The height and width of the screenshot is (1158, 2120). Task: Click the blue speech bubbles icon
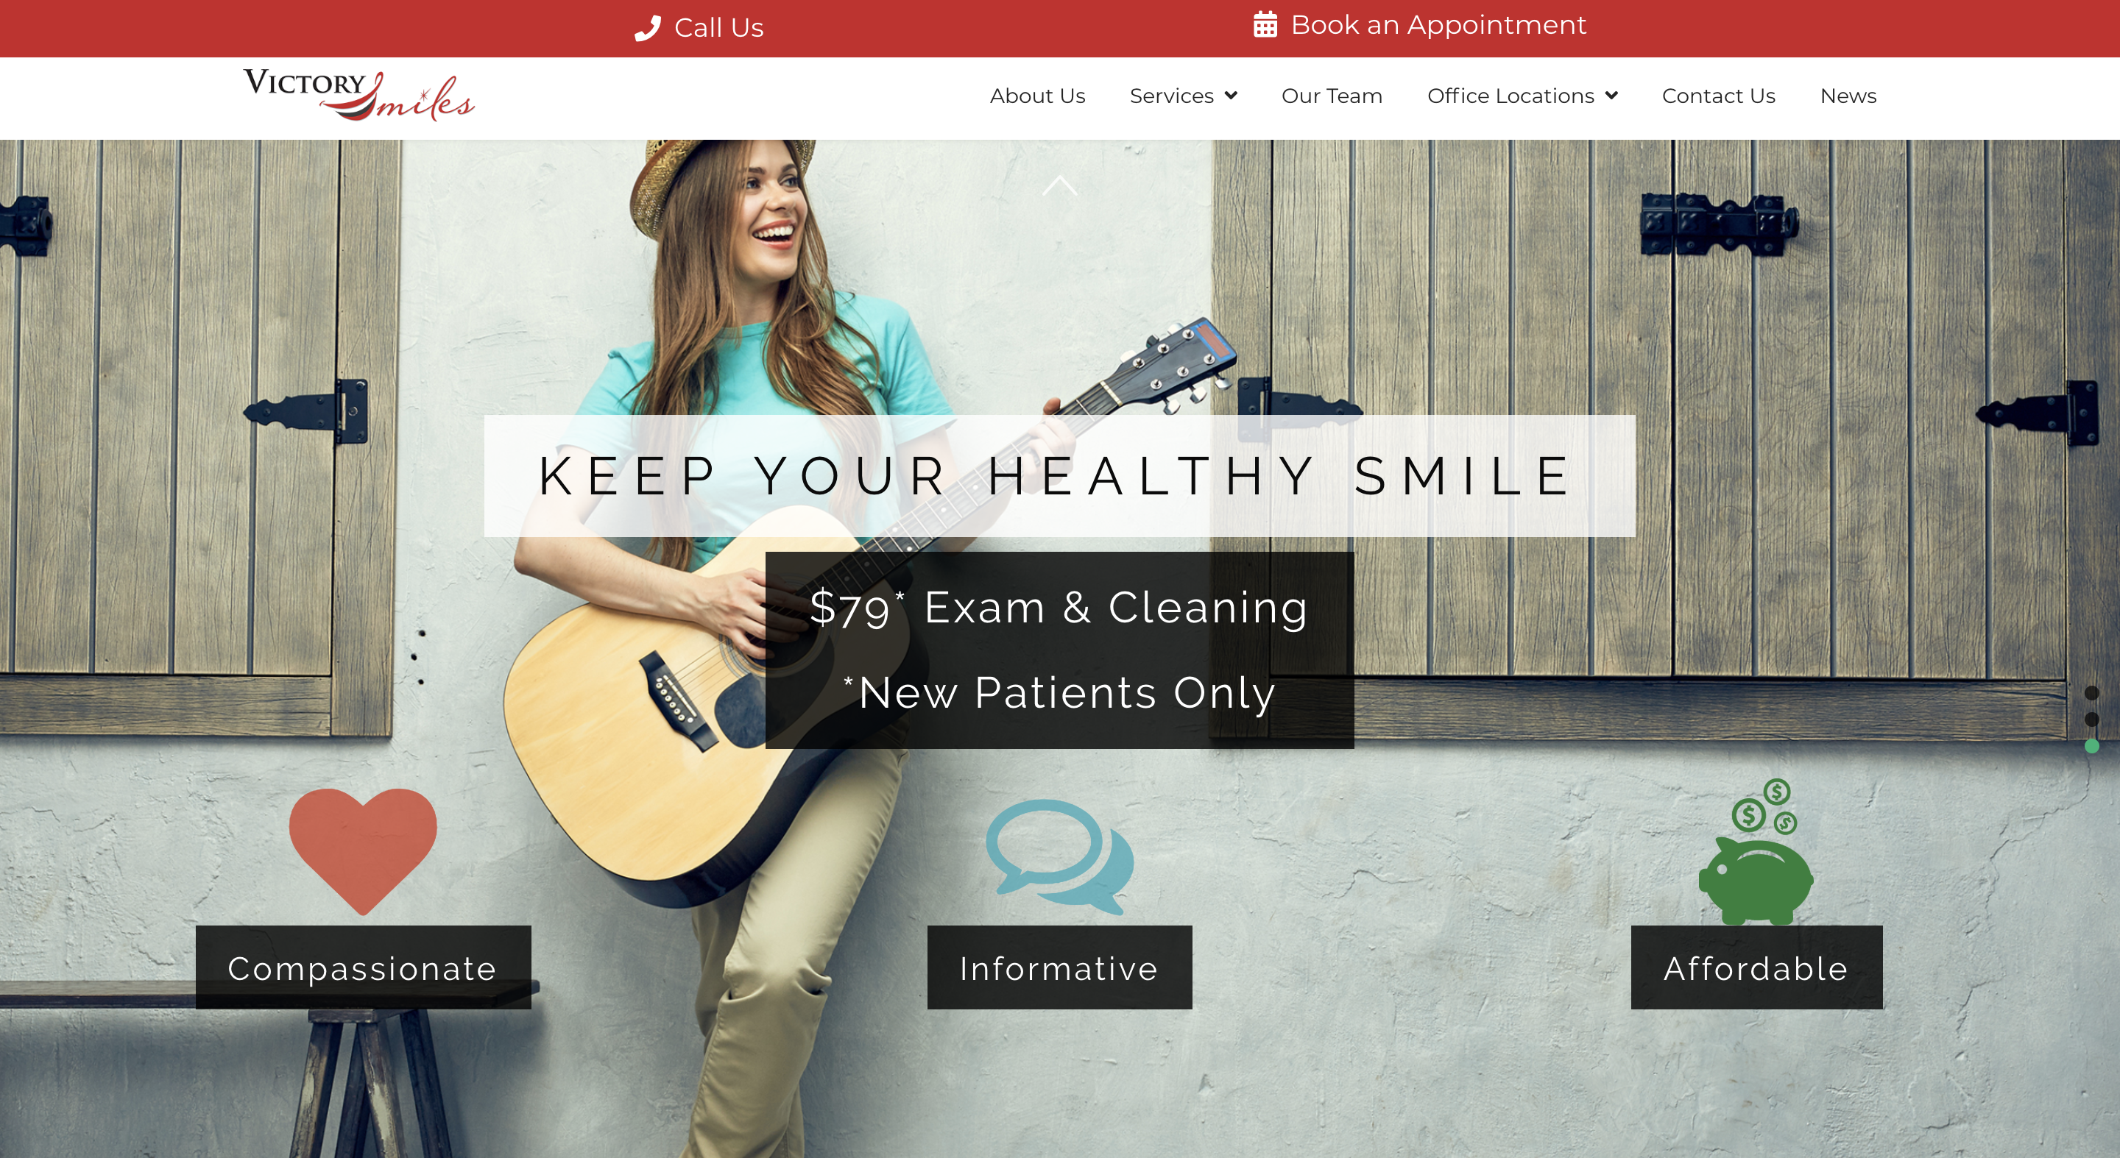tap(1060, 857)
